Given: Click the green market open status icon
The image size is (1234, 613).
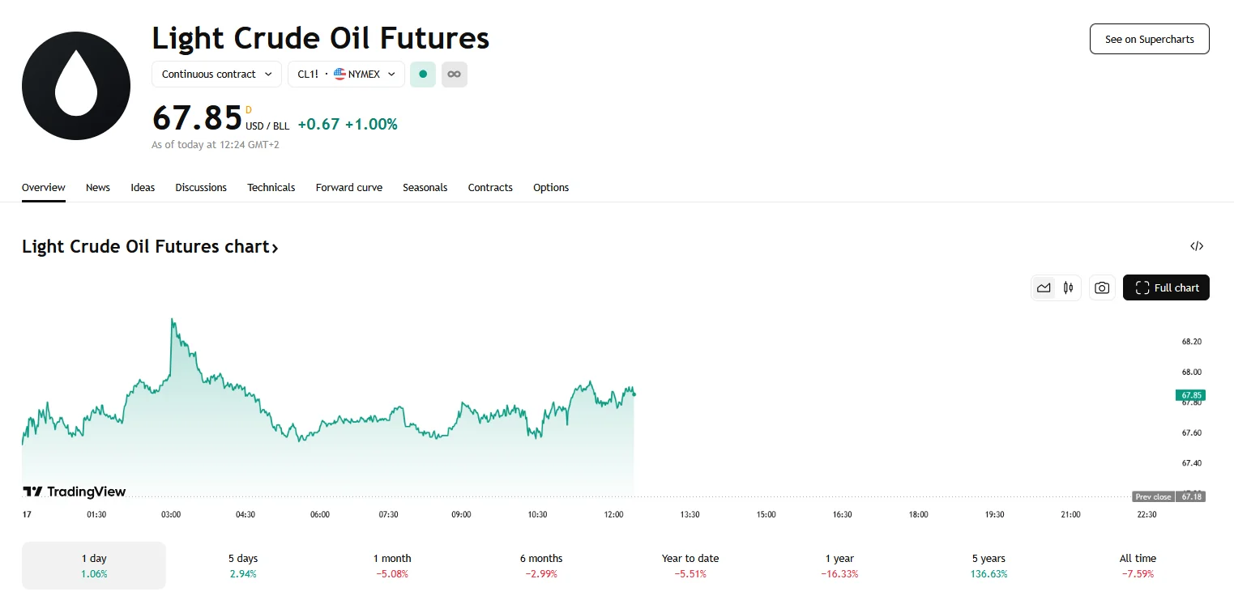Looking at the screenshot, I should coord(423,74).
